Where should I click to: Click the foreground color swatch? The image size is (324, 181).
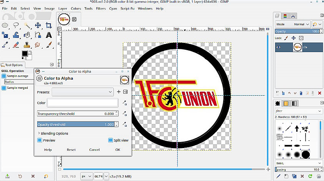point(25,53)
